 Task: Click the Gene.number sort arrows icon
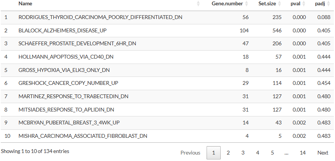point(247,4)
